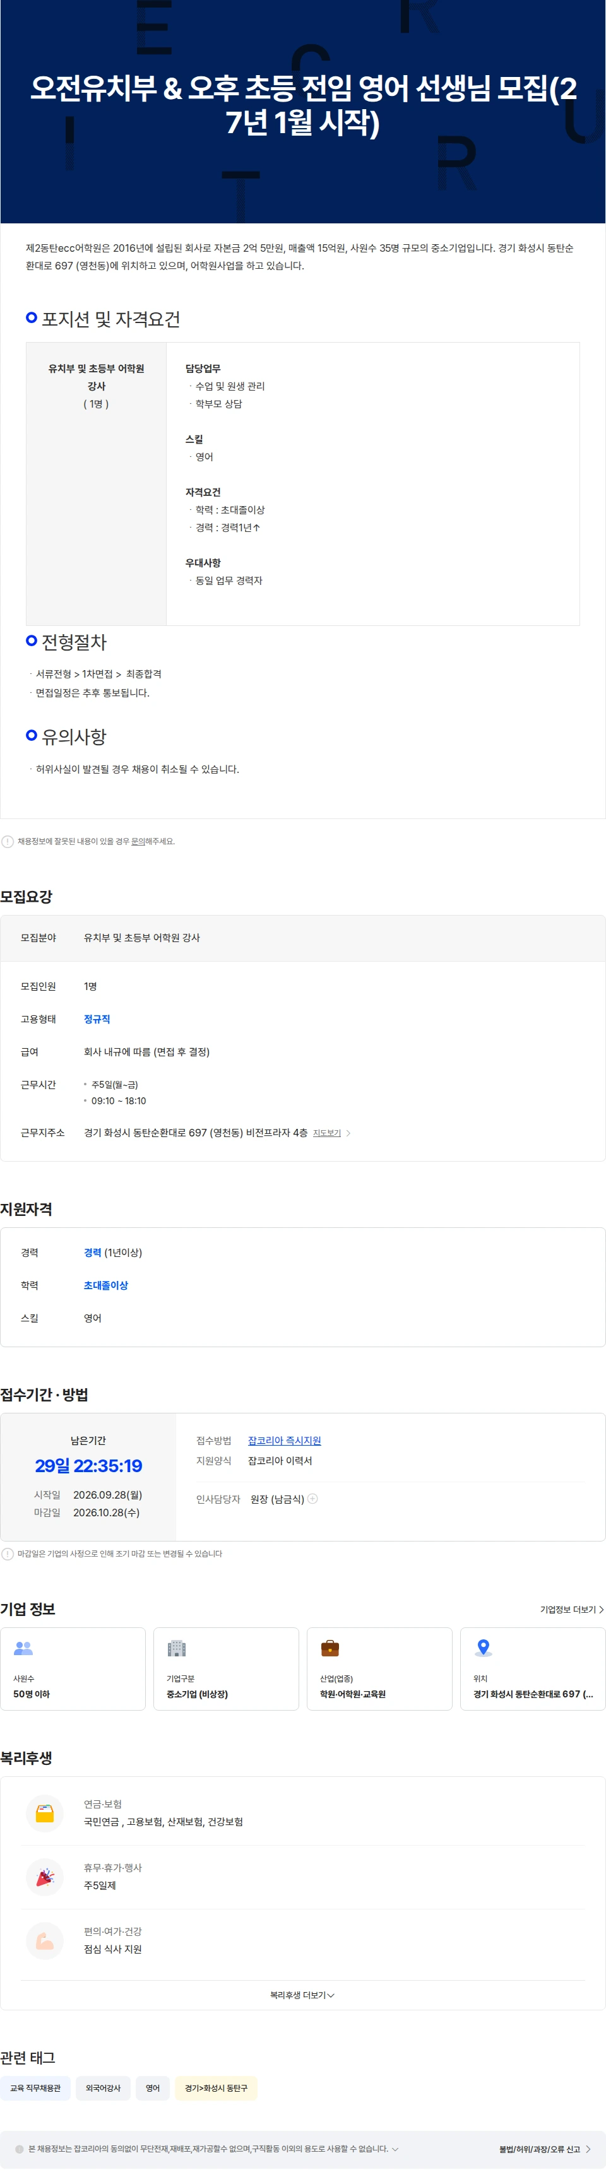Click the blue 경력 qualification link
The height and width of the screenshot is (2182, 606).
tap(92, 1252)
